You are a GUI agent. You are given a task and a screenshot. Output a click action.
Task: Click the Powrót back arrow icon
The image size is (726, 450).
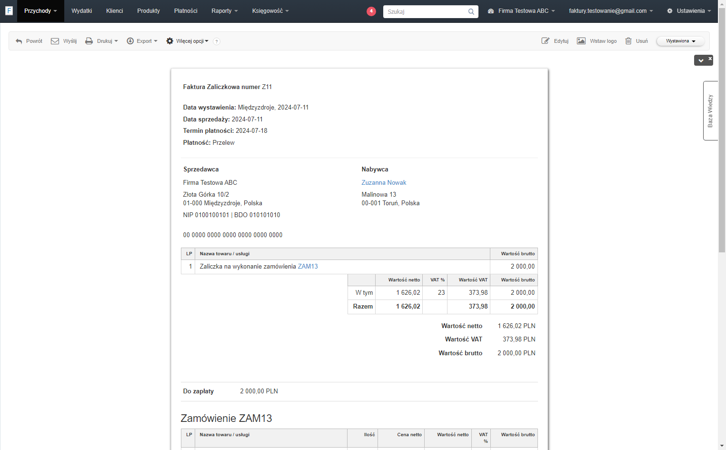(x=19, y=41)
